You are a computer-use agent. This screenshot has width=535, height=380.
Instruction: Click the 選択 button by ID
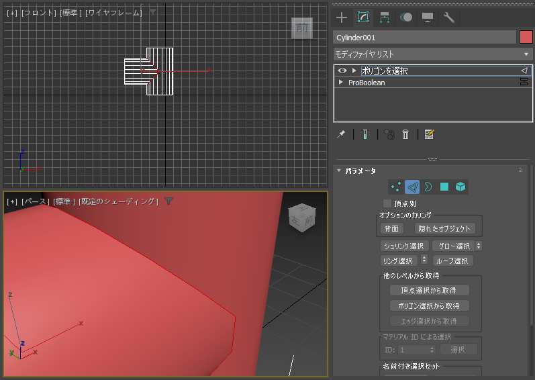click(458, 349)
